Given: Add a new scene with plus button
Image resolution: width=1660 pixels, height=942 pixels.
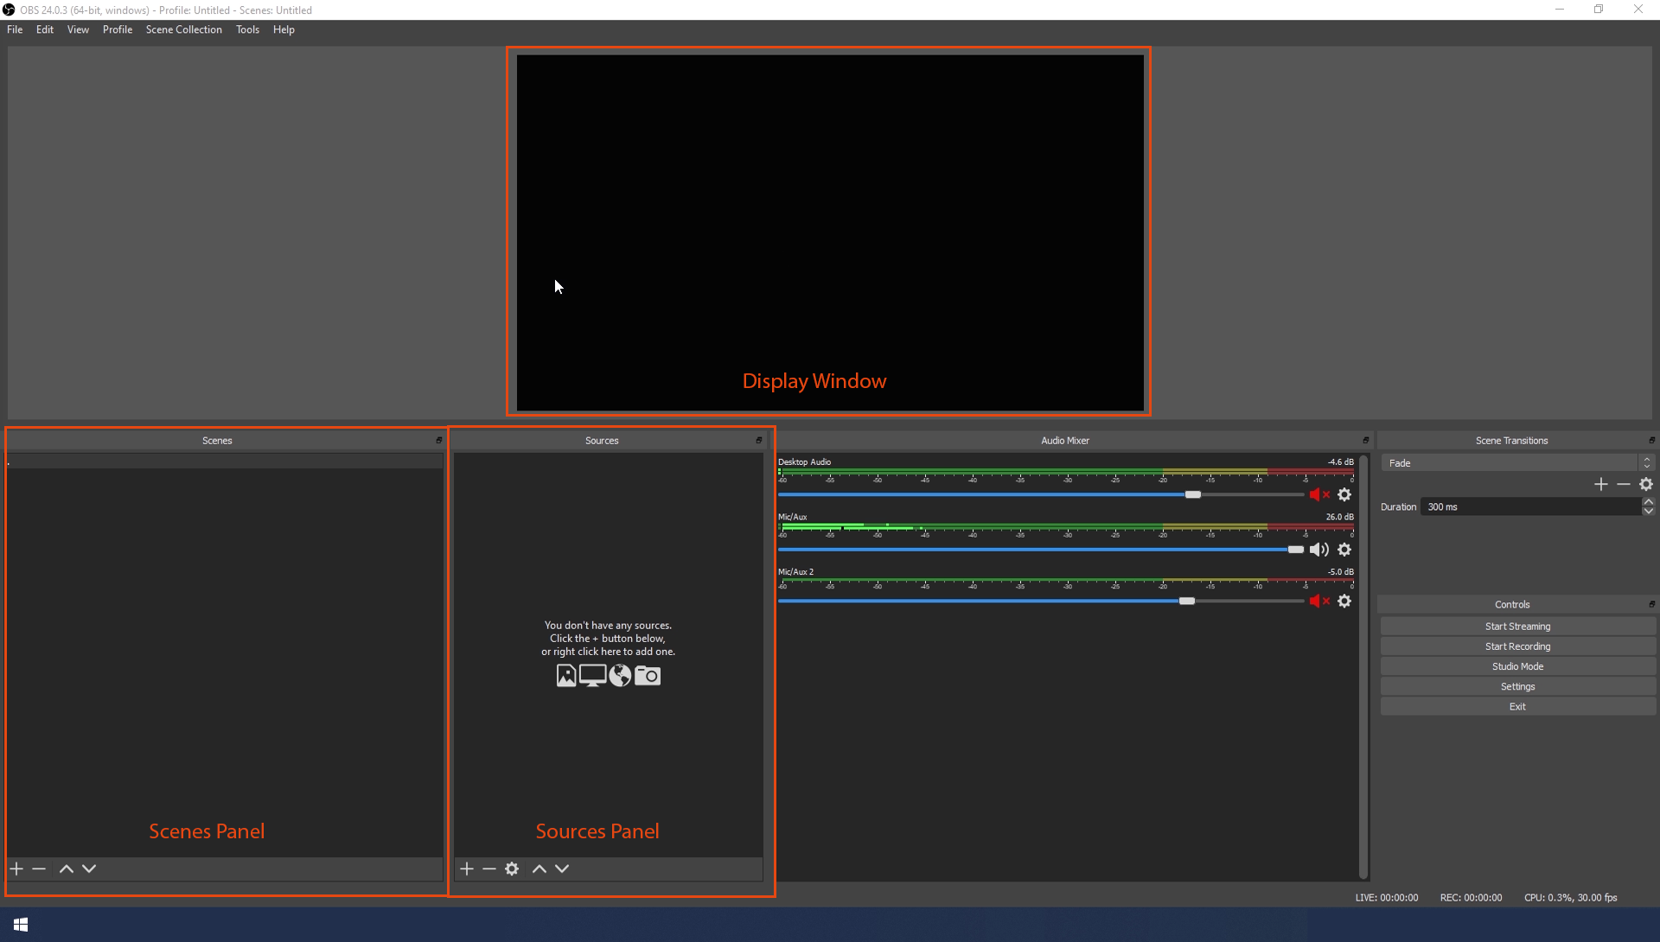Looking at the screenshot, I should [16, 869].
